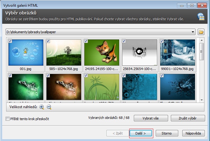This screenshot has width=210, height=141.
Task: Click the HTML gallery wizard icon
Action: coord(201,16)
